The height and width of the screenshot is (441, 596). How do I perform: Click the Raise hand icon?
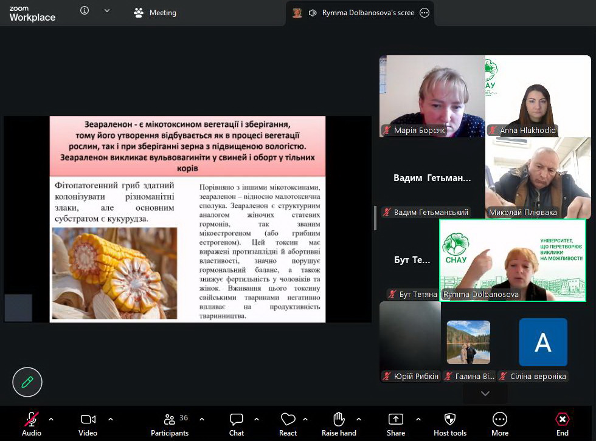[339, 420]
